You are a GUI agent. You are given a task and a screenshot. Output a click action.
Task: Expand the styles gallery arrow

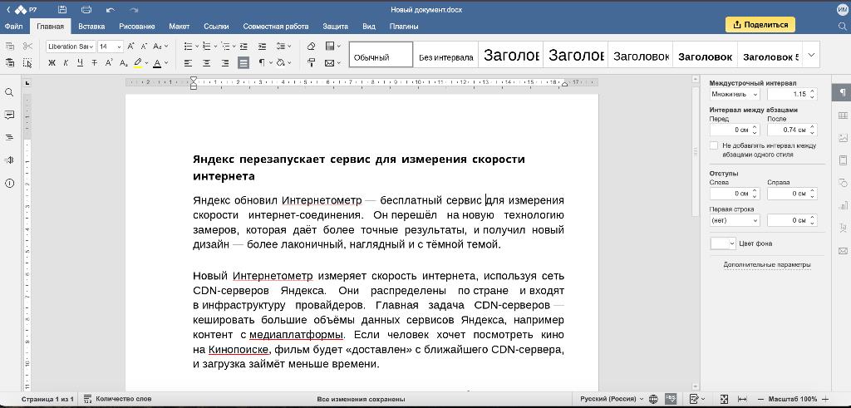coord(811,55)
